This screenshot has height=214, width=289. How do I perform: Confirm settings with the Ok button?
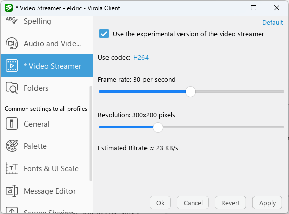(160, 203)
